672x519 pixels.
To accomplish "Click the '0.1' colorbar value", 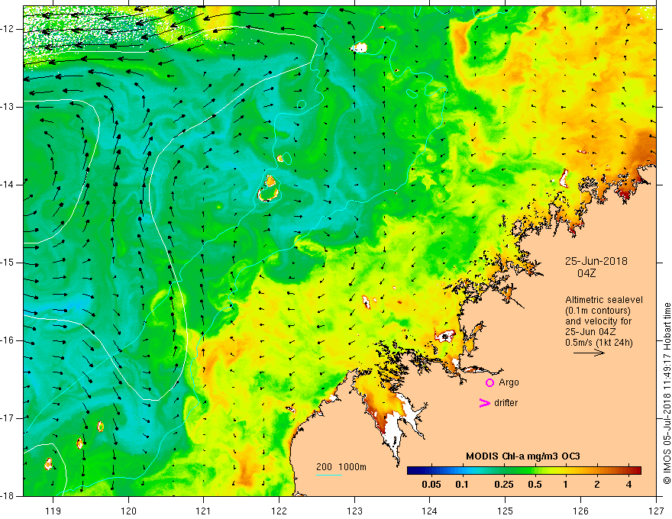I will pos(462,485).
